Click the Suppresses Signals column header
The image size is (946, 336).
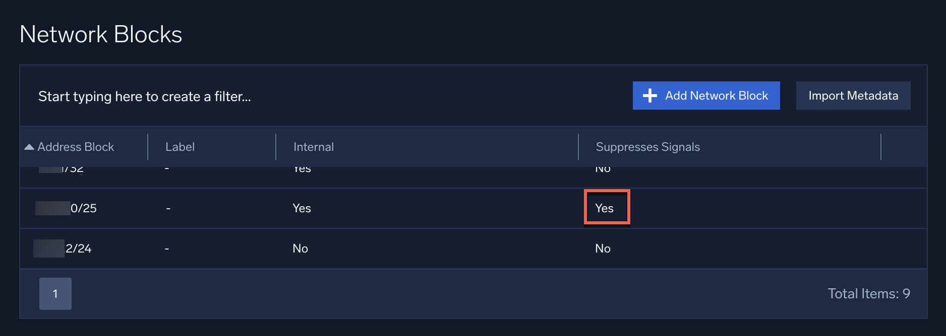click(x=648, y=146)
